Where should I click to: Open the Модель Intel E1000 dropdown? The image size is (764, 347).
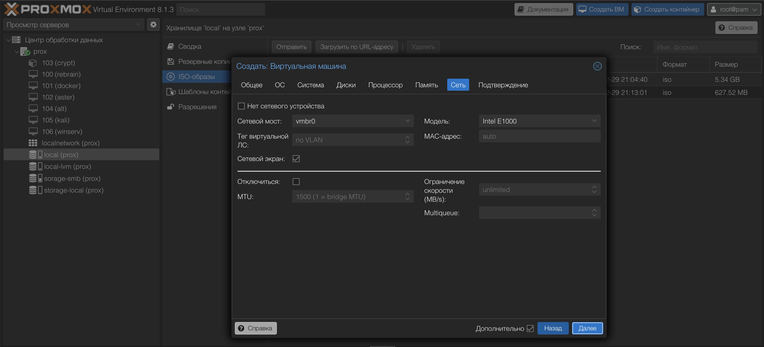[594, 121]
